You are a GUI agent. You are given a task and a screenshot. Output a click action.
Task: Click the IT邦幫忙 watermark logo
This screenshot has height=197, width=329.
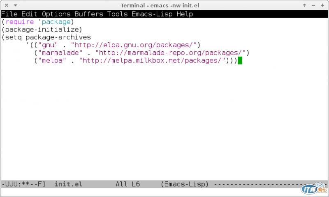pos(314,188)
